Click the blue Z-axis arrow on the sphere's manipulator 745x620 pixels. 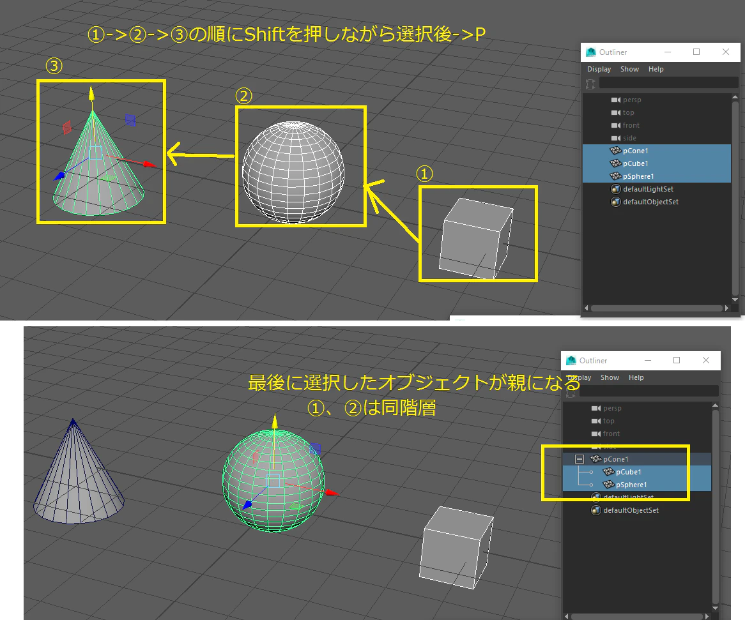click(x=247, y=505)
